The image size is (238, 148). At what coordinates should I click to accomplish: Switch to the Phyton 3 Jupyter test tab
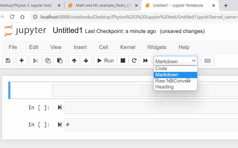[26, 5]
